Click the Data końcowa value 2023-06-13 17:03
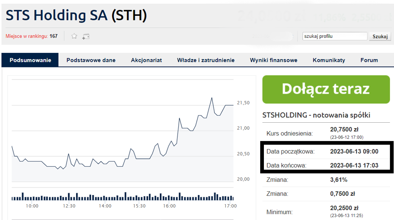The height and width of the screenshot is (220, 394). click(x=354, y=165)
